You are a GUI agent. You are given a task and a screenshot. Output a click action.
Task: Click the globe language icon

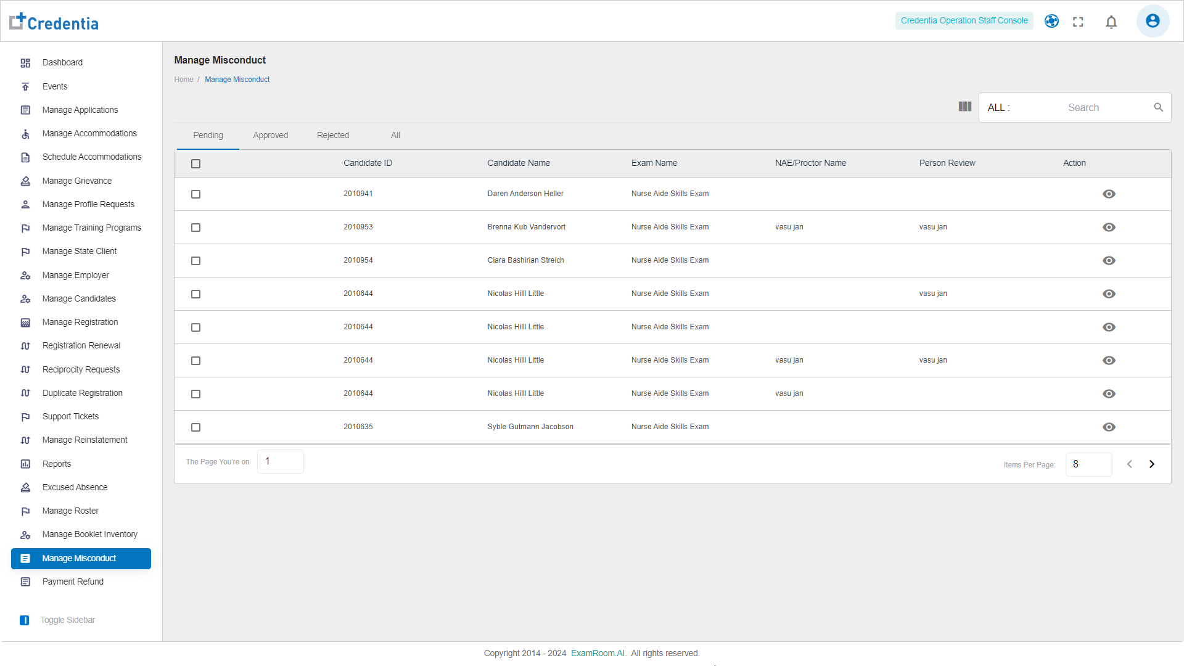coord(1051,22)
